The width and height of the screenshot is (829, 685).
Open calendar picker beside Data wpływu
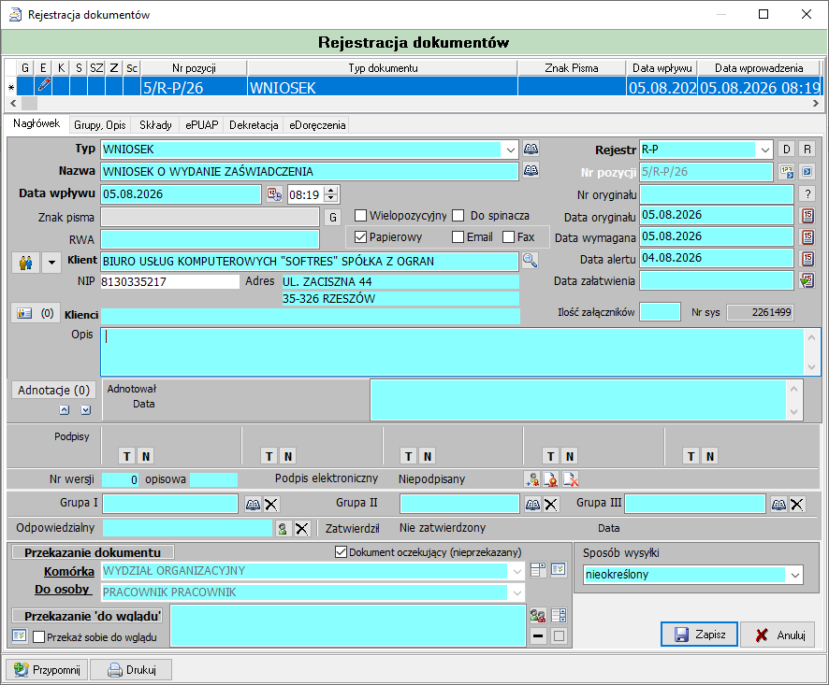274,194
